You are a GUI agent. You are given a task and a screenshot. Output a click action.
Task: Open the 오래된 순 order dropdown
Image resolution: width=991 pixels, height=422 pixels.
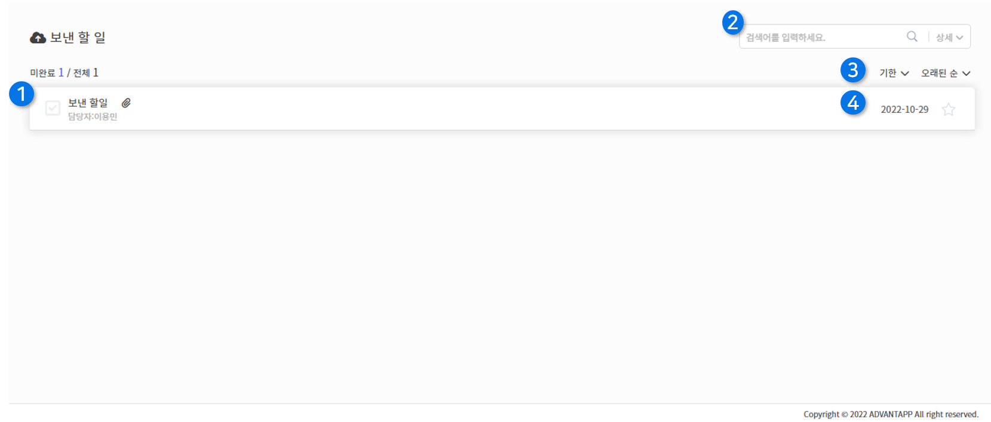[946, 73]
